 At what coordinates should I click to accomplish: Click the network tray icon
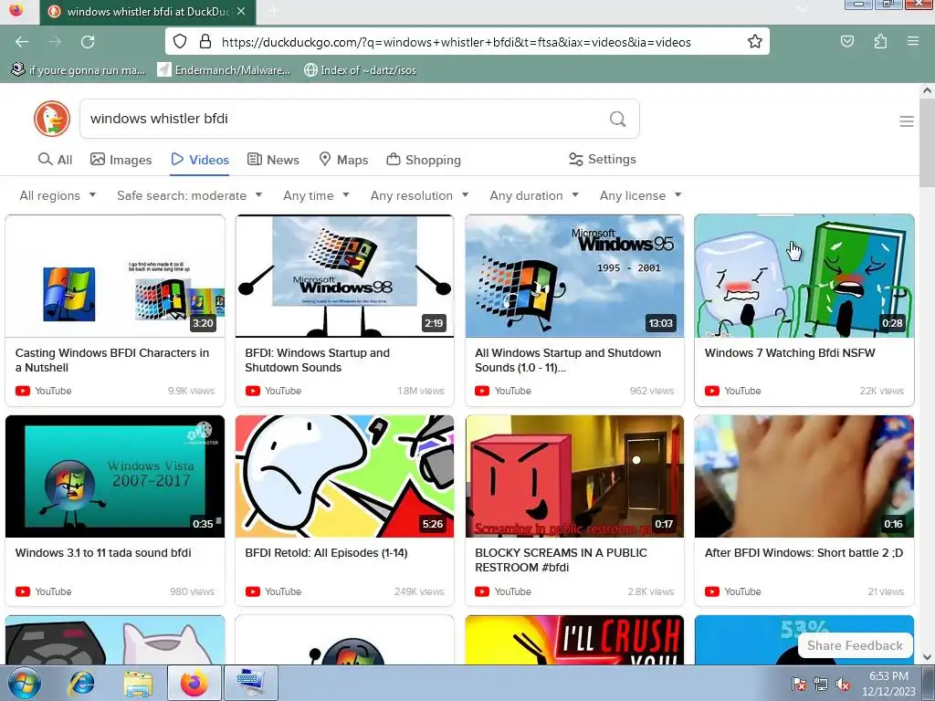click(x=821, y=684)
